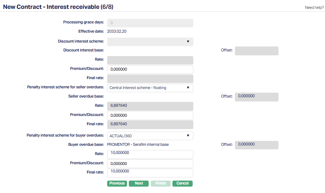Expand the Discount interest scheme dropdown
This screenshot has width=325, height=193.
(x=150, y=42)
